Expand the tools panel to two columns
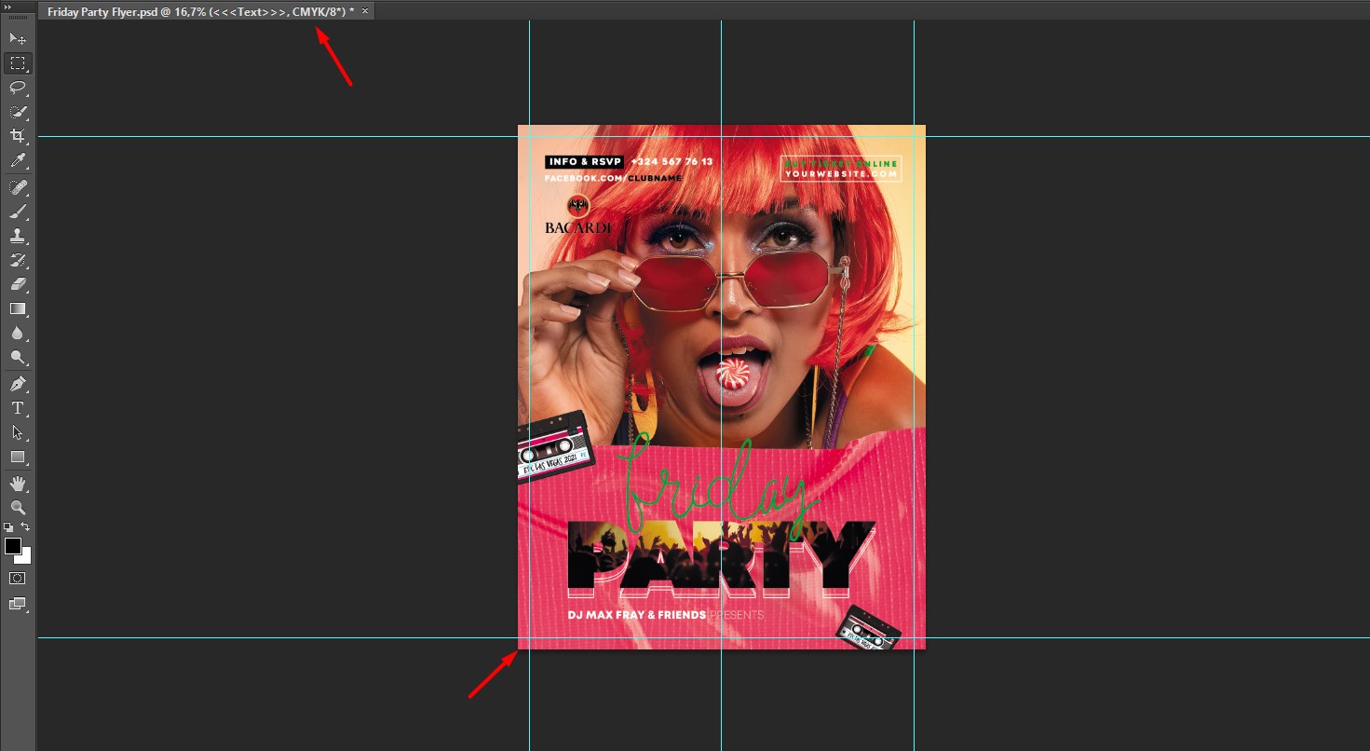The width and height of the screenshot is (1370, 751). tap(8, 6)
